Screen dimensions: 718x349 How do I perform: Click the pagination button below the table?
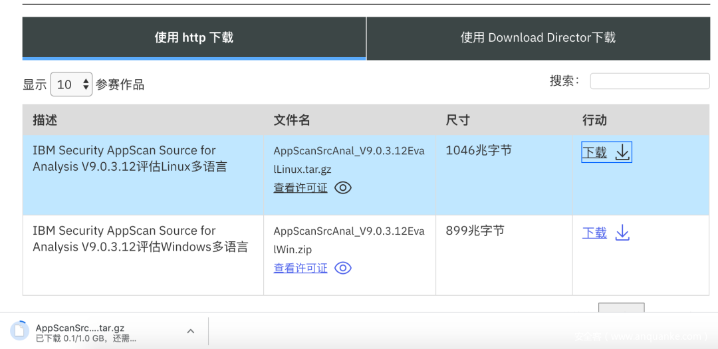point(621,308)
